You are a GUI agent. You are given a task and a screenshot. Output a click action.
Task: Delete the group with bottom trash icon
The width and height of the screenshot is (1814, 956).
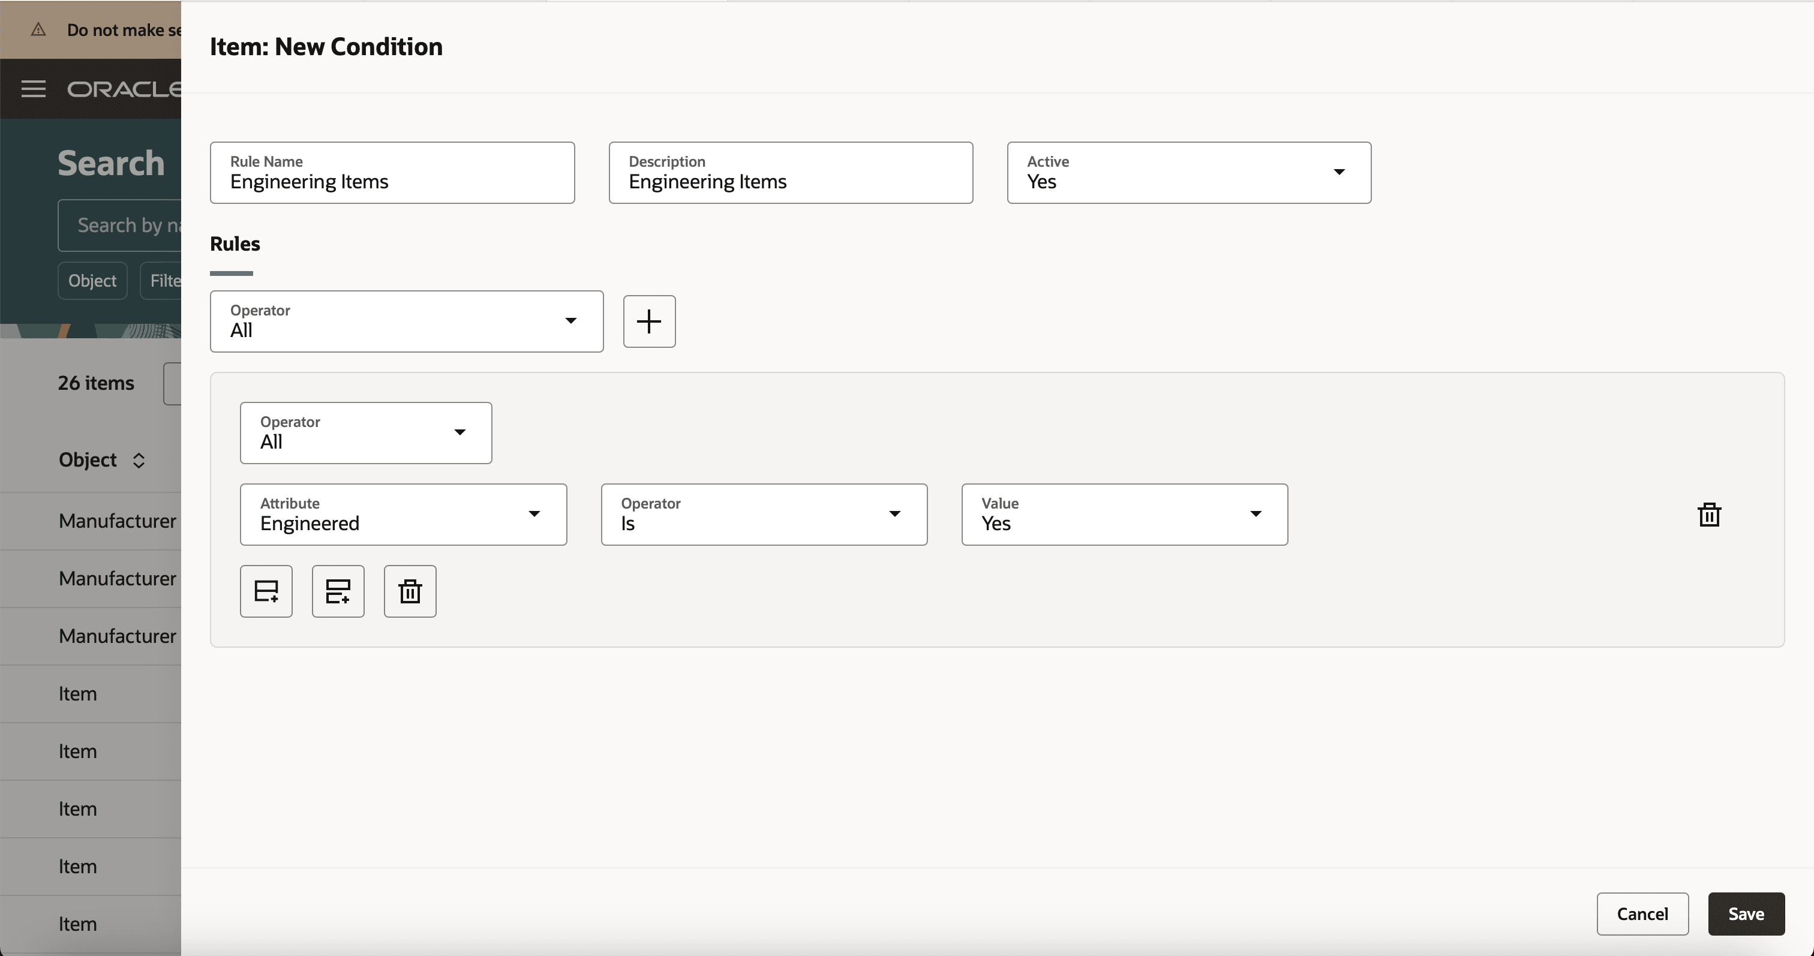[x=410, y=591]
